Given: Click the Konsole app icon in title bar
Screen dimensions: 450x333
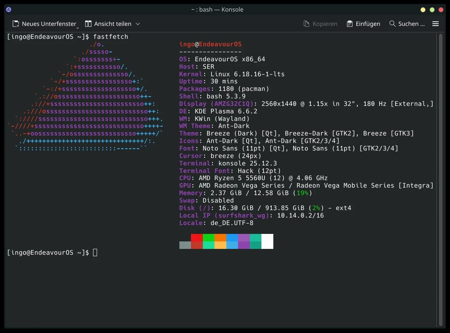Looking at the screenshot, I should (9, 10).
